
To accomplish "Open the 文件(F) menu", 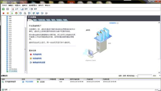I will [5, 5].
